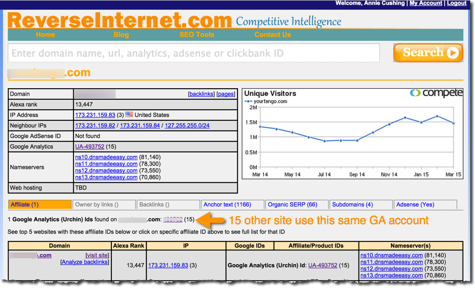
Task: Click the US flag icon by IP address
Action: coord(129,115)
